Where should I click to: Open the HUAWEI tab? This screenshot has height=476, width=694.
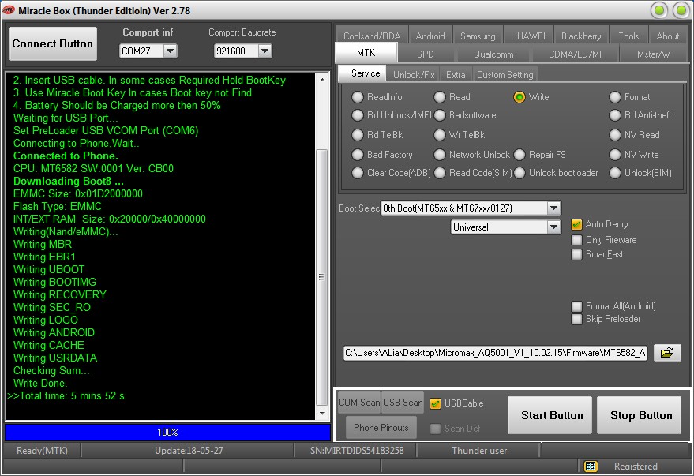pos(528,36)
